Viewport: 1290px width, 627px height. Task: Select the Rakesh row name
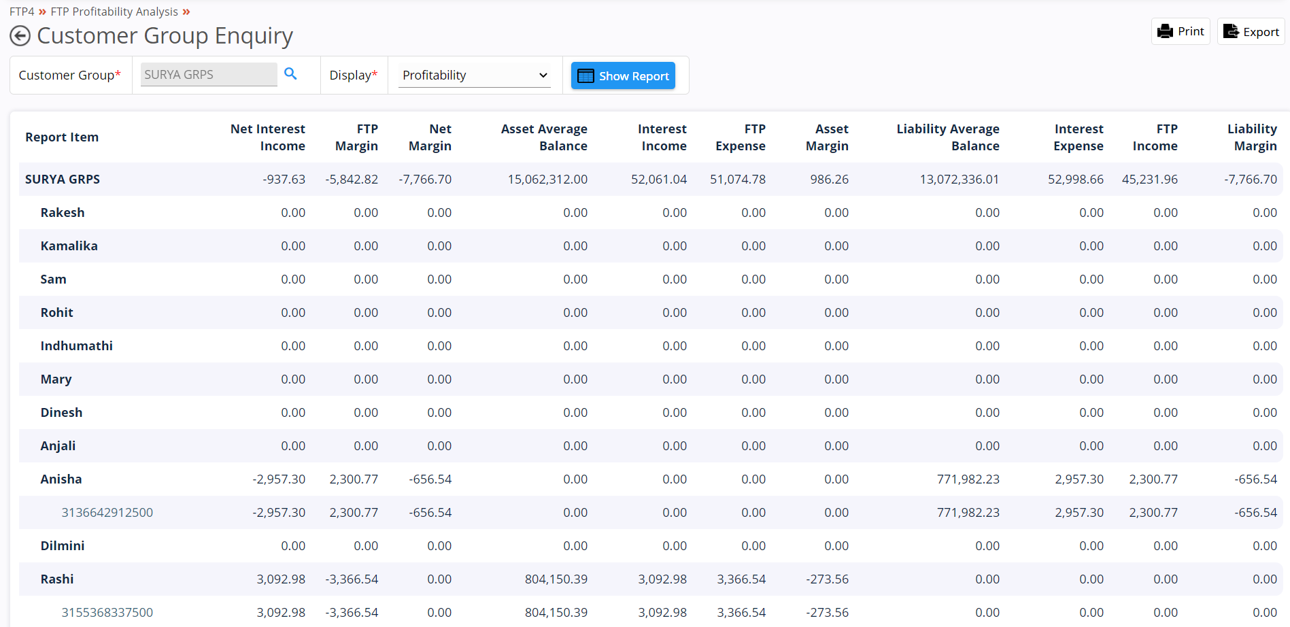pos(63,213)
